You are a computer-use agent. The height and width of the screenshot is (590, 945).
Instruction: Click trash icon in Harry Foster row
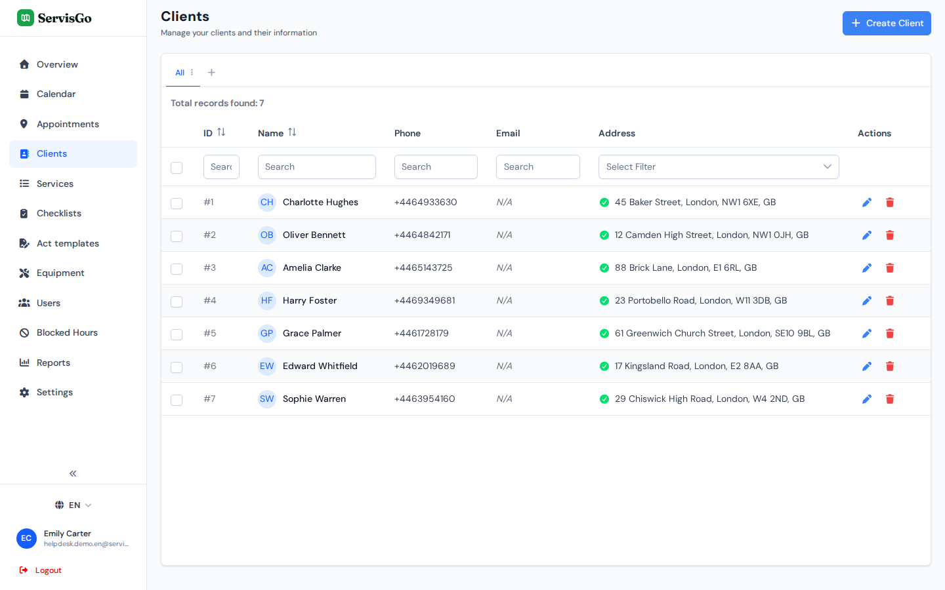point(890,301)
